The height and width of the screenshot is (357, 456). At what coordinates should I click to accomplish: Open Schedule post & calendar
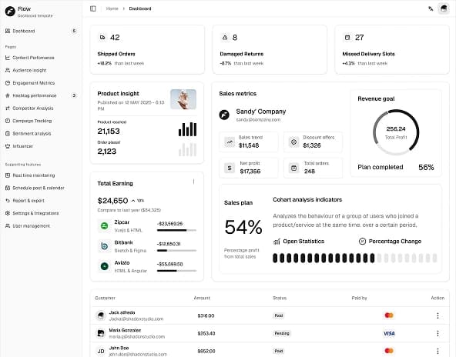tap(41, 188)
